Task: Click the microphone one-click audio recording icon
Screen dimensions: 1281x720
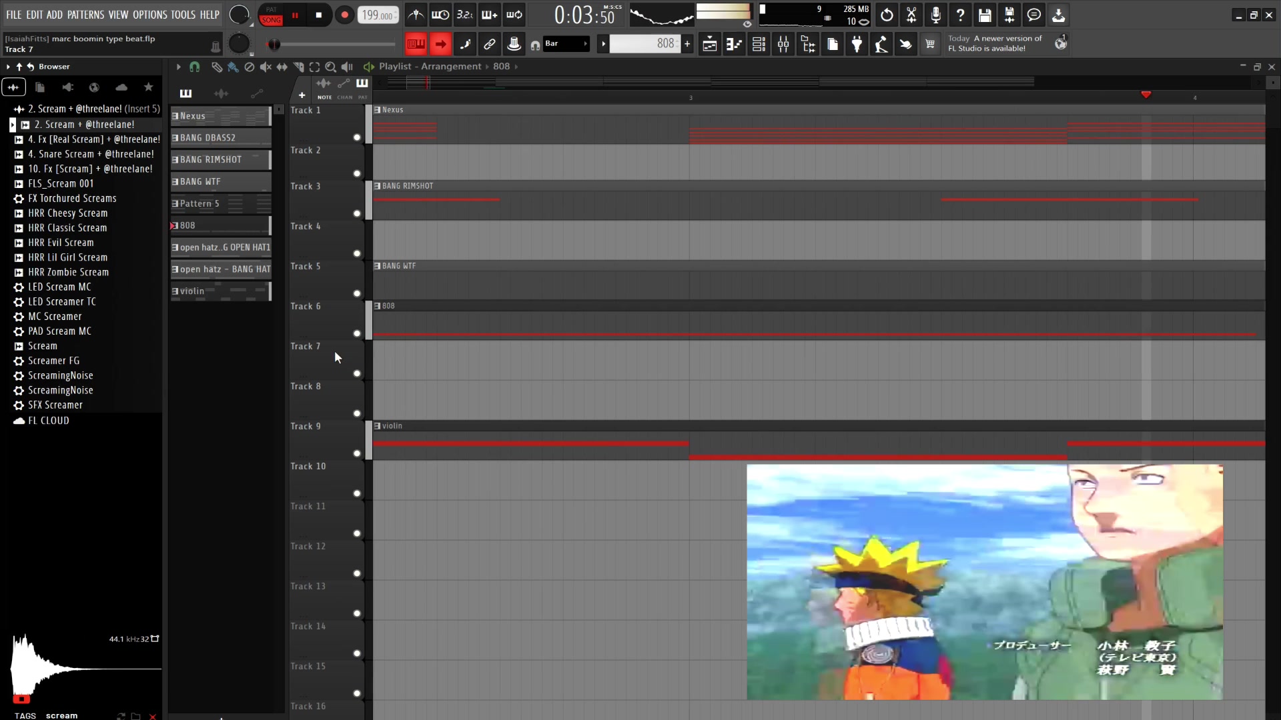Action: pos(936,15)
